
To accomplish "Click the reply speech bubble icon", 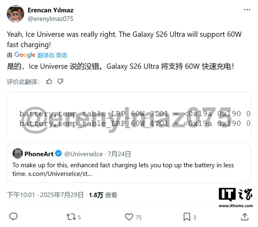I will point(13,217).
